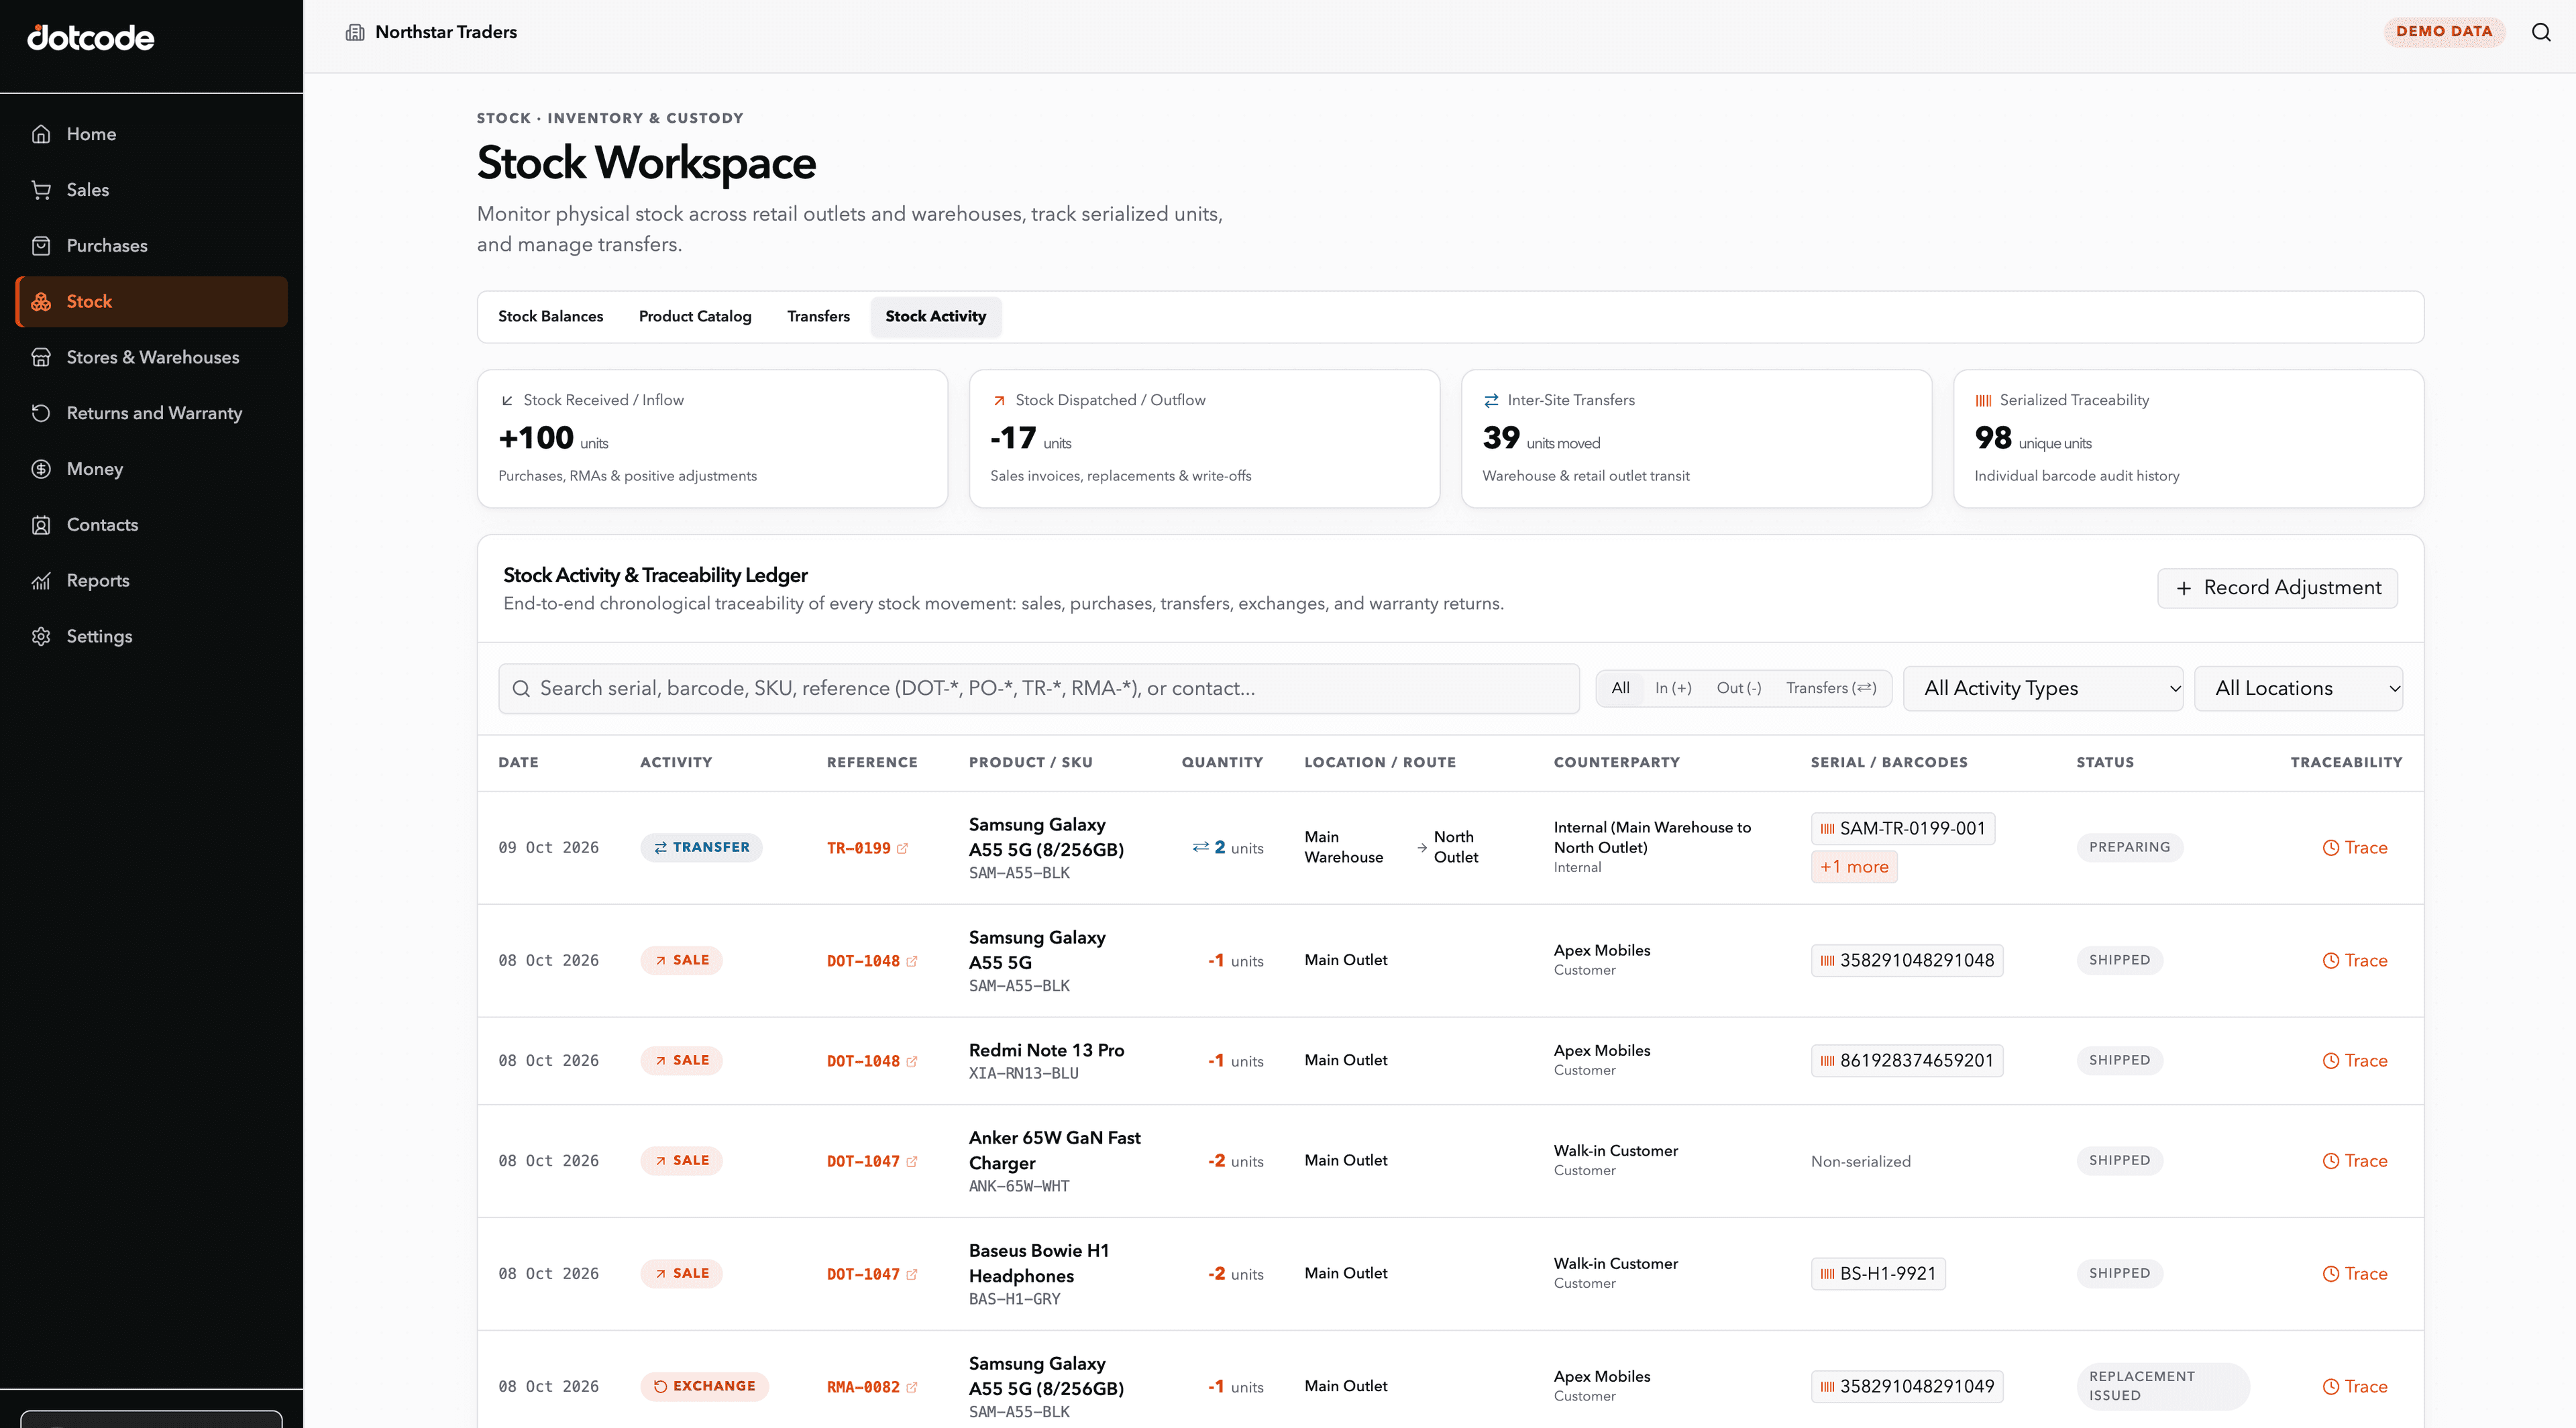
Task: Open the Inter-Site Transfers card
Action: tap(1696, 439)
